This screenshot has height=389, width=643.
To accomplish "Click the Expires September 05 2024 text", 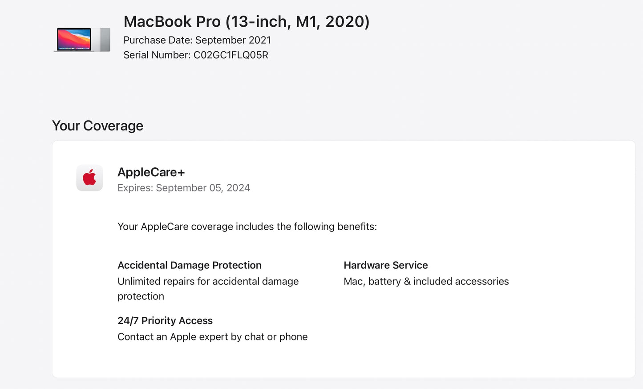I will 183,188.
